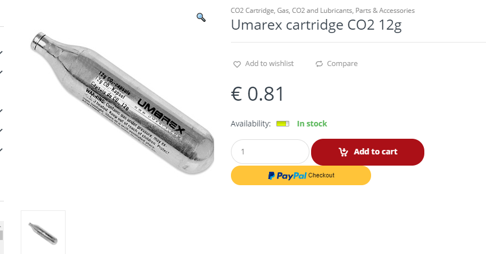This screenshot has width=486, height=254.
Task: Open the Gas category link
Action: click(283, 11)
